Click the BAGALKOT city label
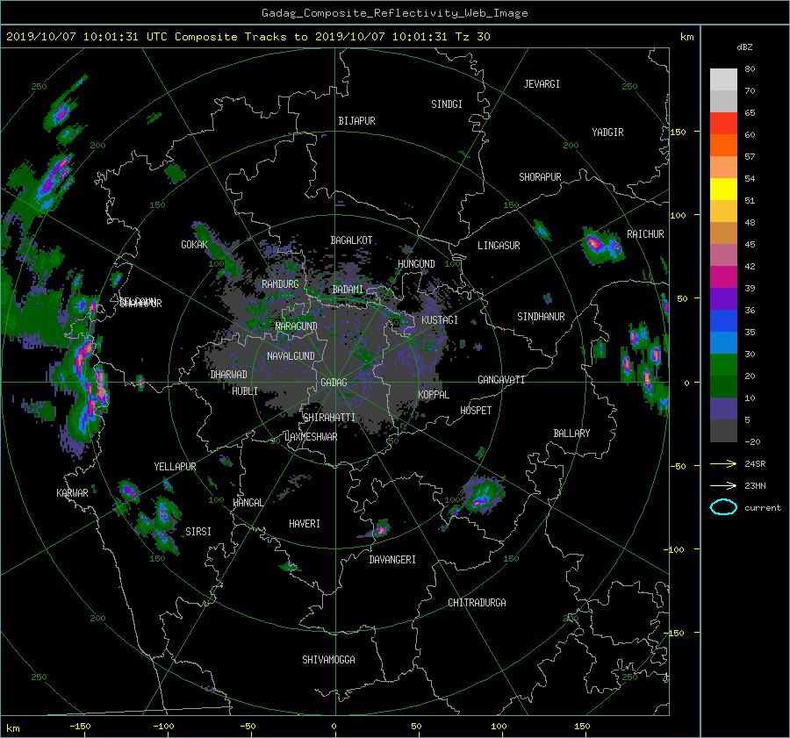Image resolution: width=790 pixels, height=738 pixels. (x=351, y=240)
